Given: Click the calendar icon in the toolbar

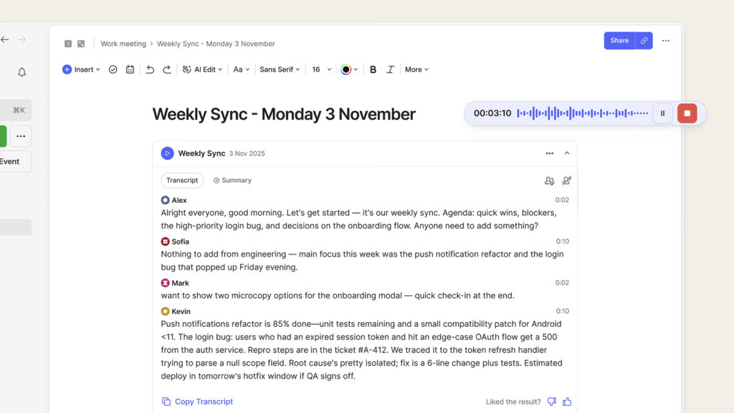Looking at the screenshot, I should (130, 70).
